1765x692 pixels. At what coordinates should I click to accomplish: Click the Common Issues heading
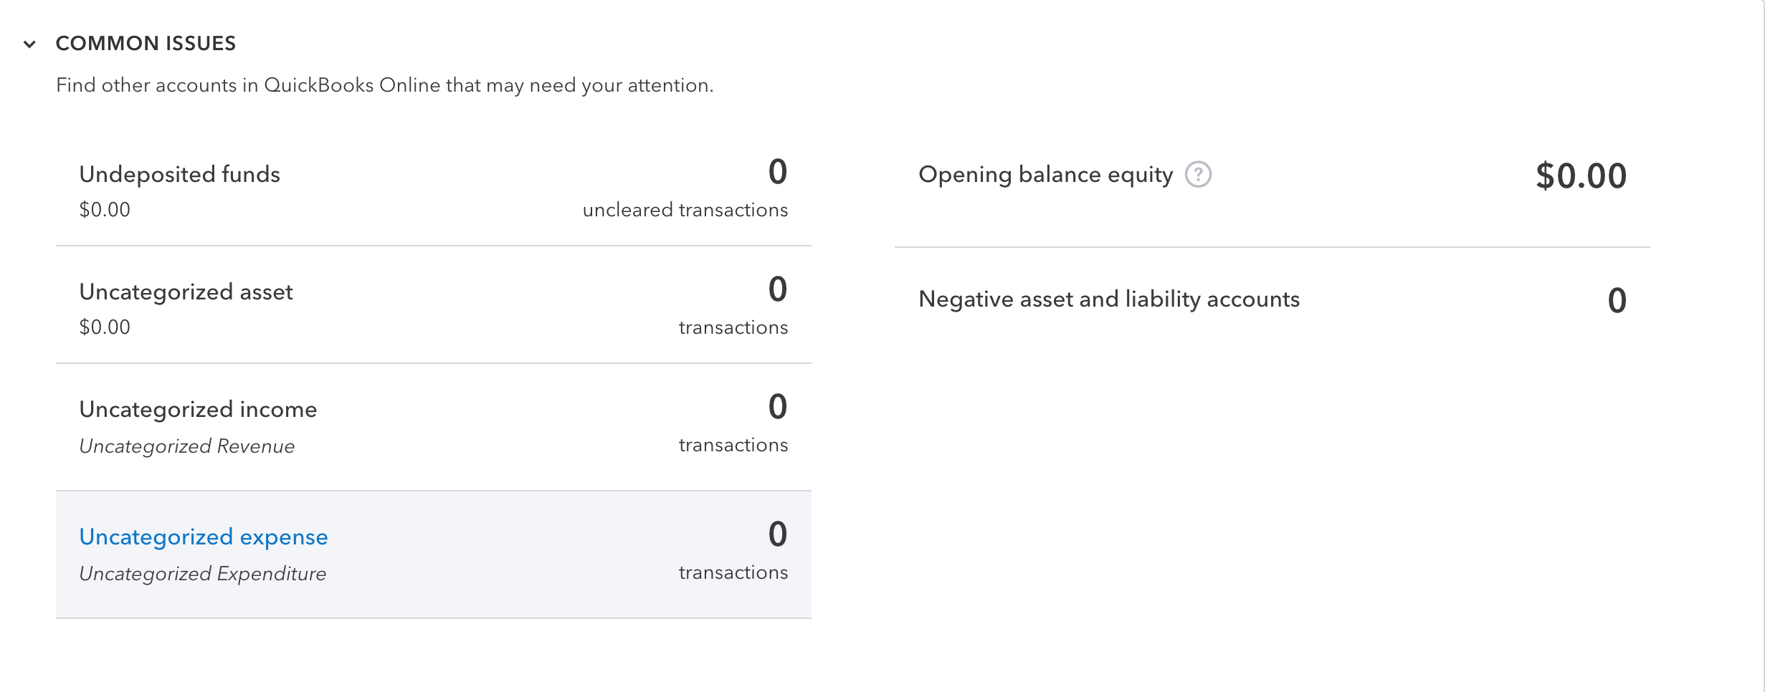[146, 44]
